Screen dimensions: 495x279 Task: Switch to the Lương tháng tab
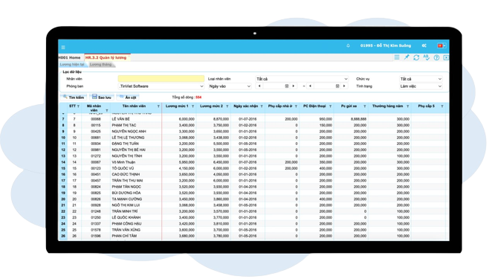pos(100,65)
